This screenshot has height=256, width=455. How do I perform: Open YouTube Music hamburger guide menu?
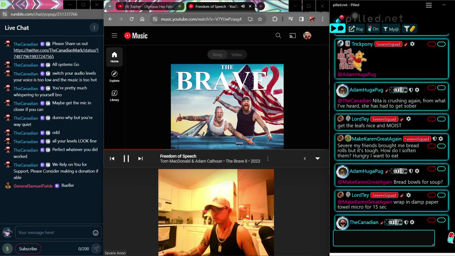coord(114,36)
